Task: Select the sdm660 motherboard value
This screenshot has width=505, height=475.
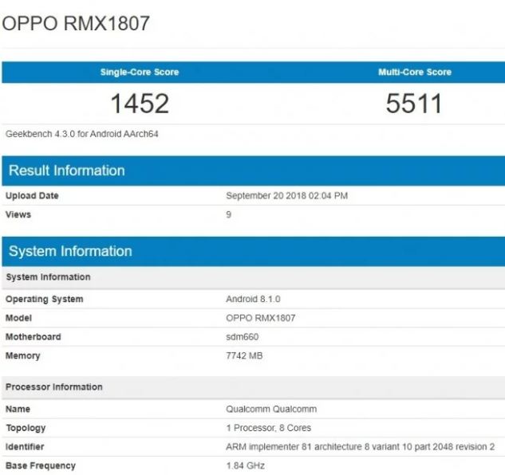Action: (243, 337)
